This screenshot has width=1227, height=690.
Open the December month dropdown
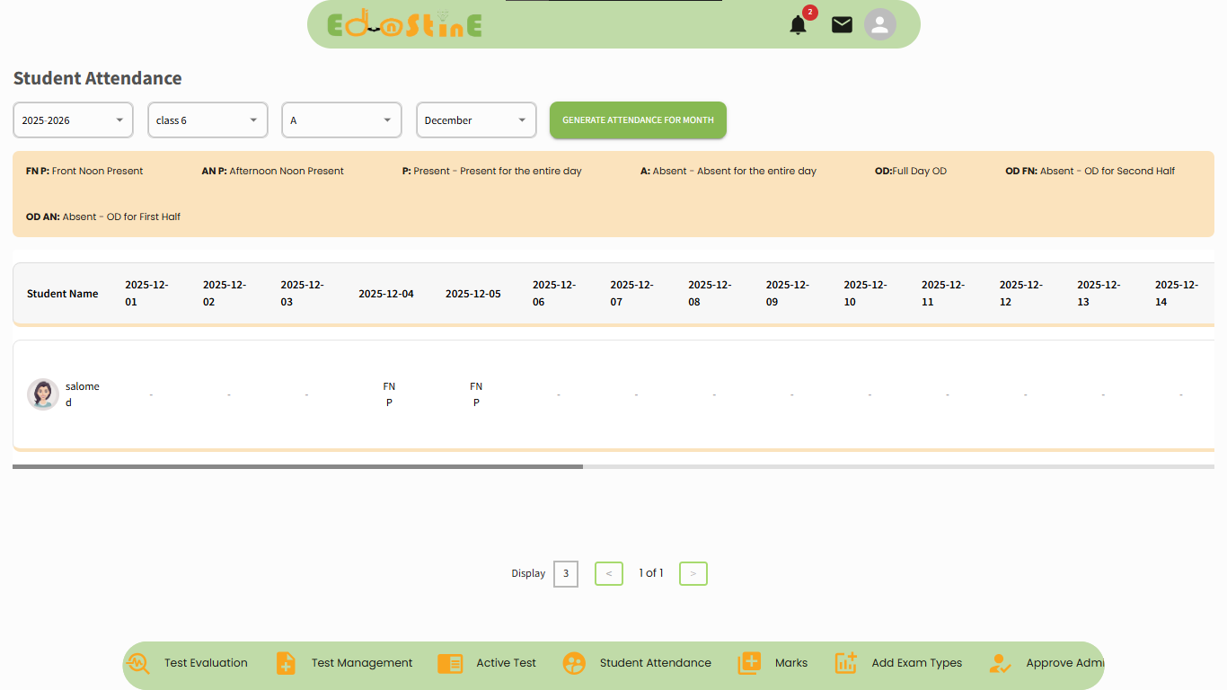point(476,120)
